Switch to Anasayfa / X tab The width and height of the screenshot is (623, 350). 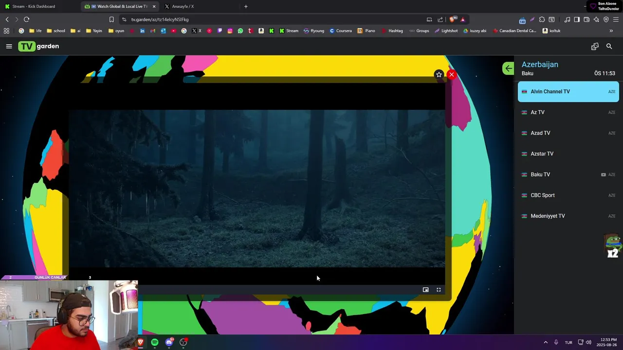199,6
